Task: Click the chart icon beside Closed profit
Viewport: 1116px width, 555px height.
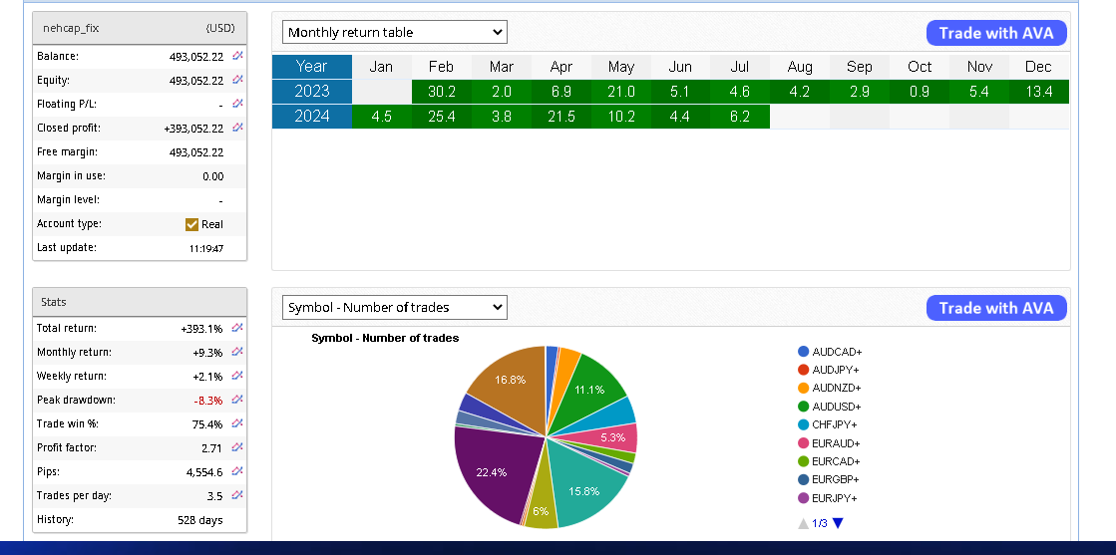Action: pos(237,128)
